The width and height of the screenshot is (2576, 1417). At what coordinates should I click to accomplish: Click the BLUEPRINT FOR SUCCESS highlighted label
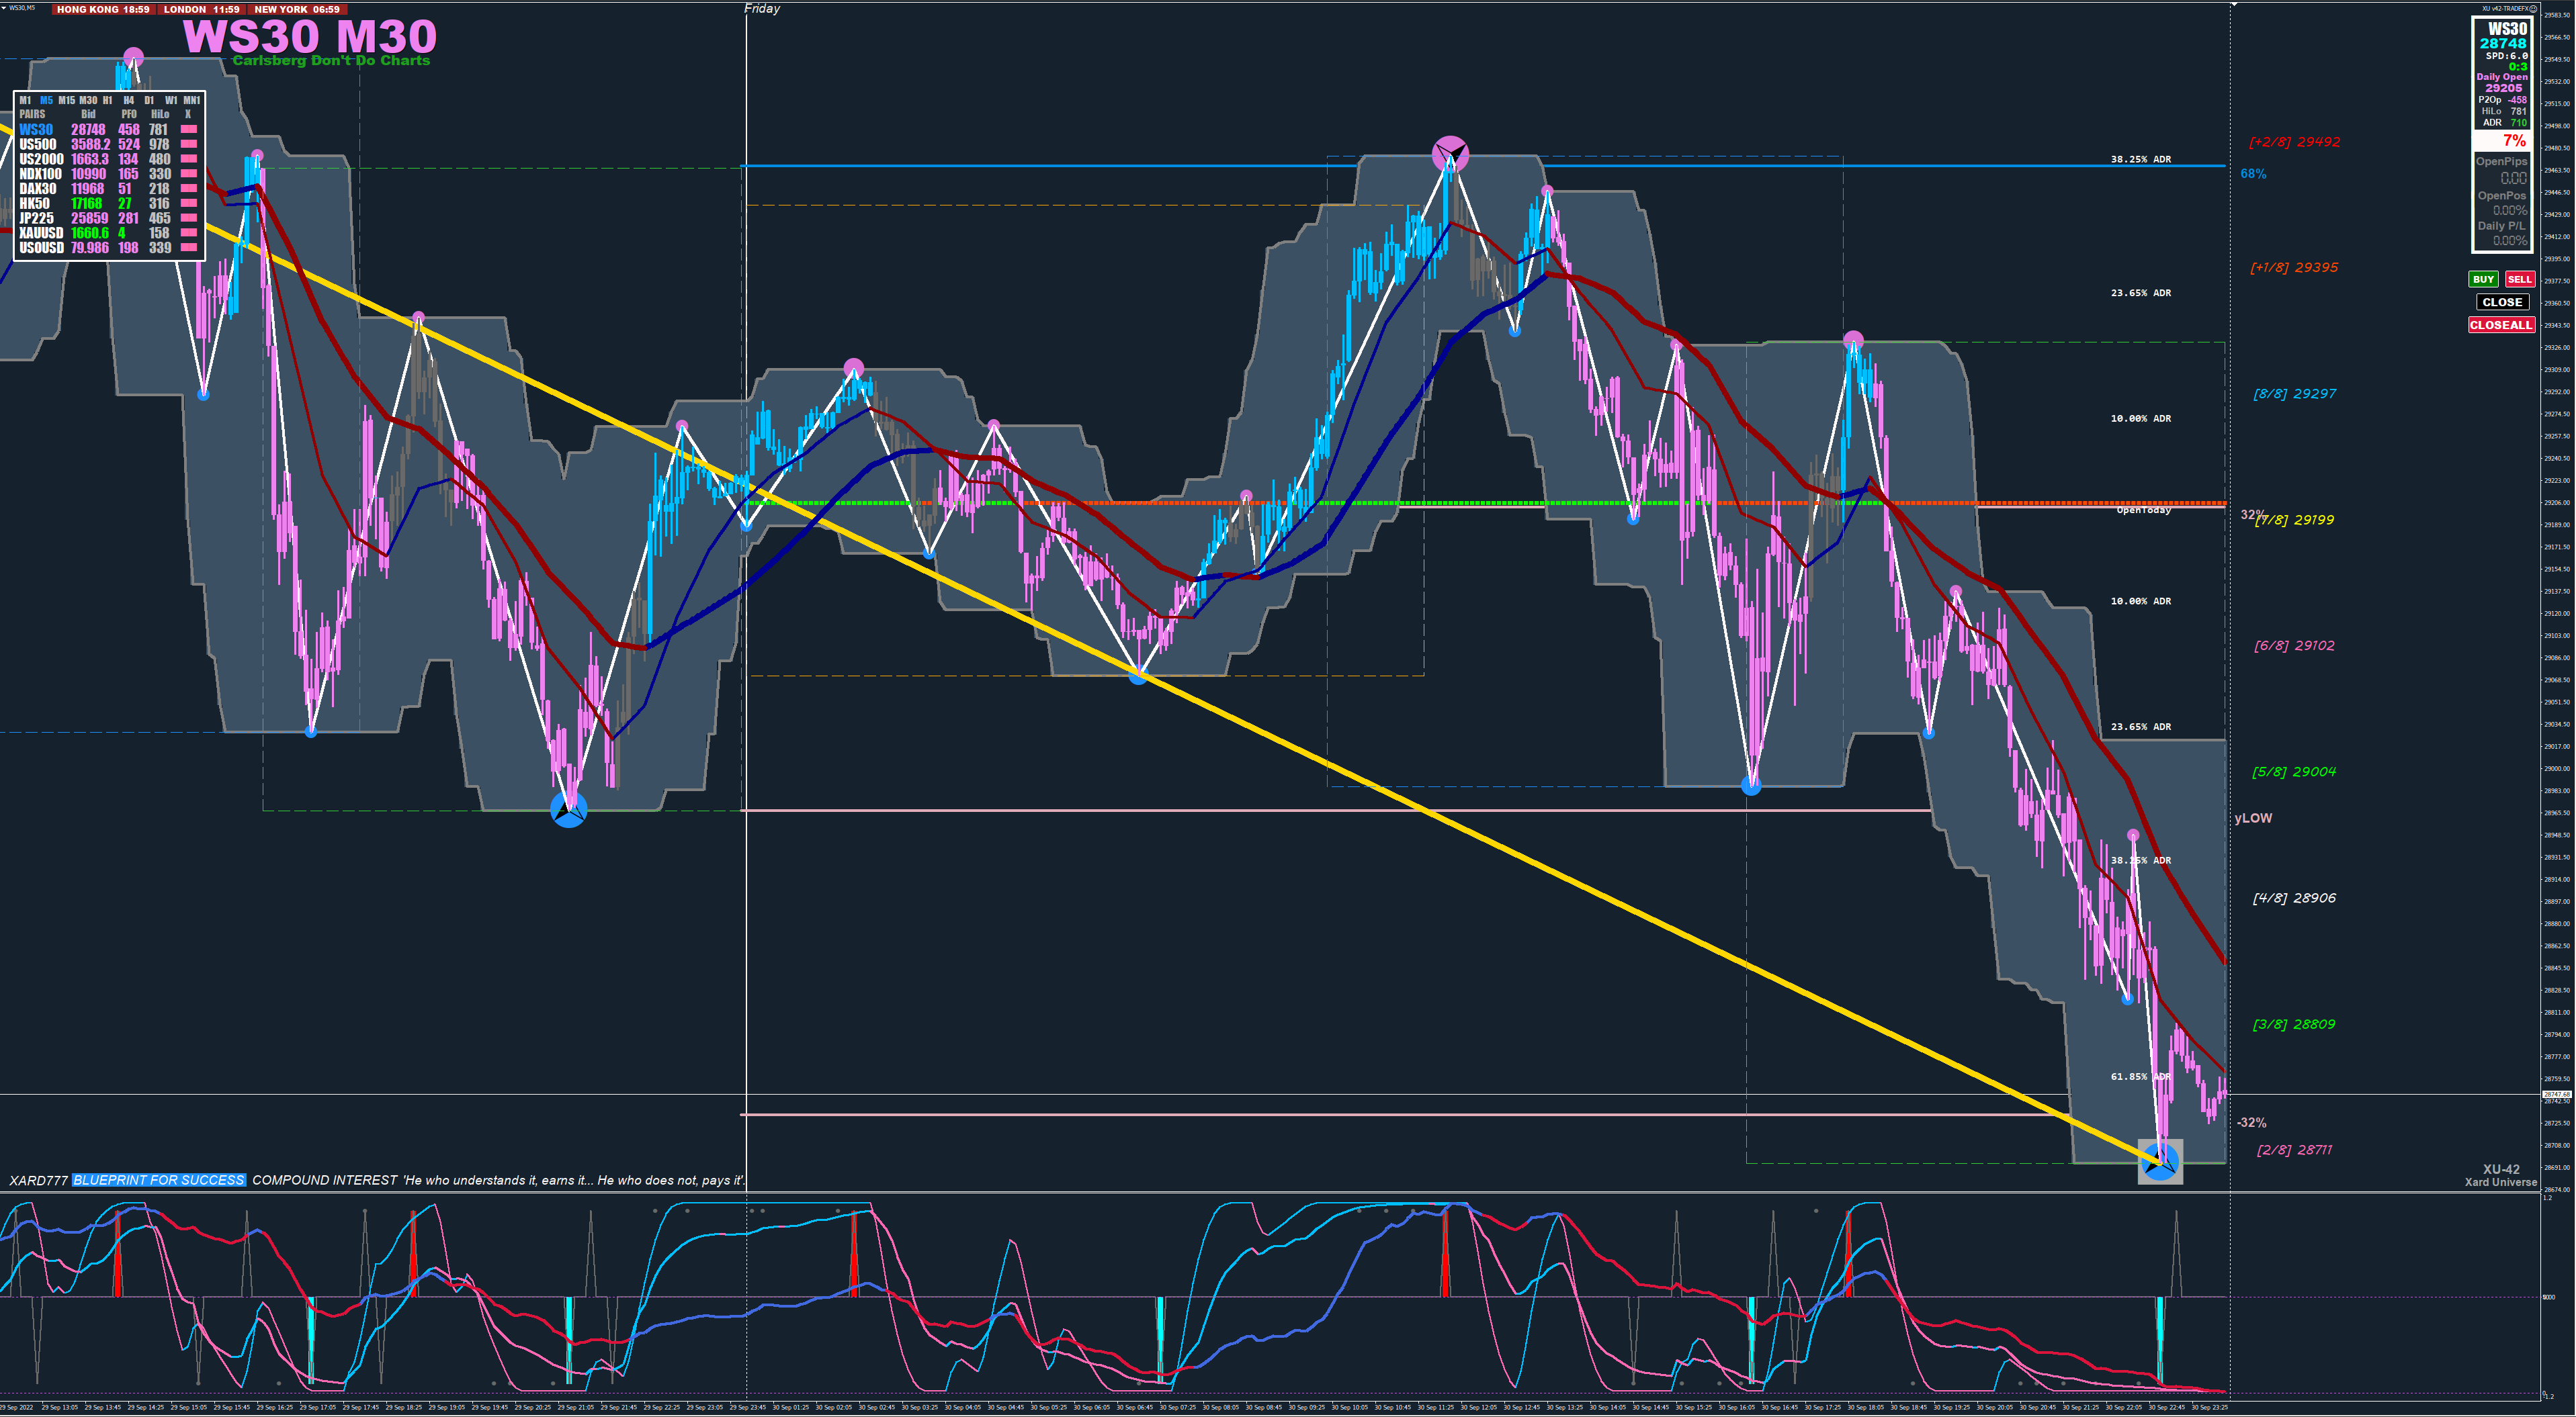159,1180
